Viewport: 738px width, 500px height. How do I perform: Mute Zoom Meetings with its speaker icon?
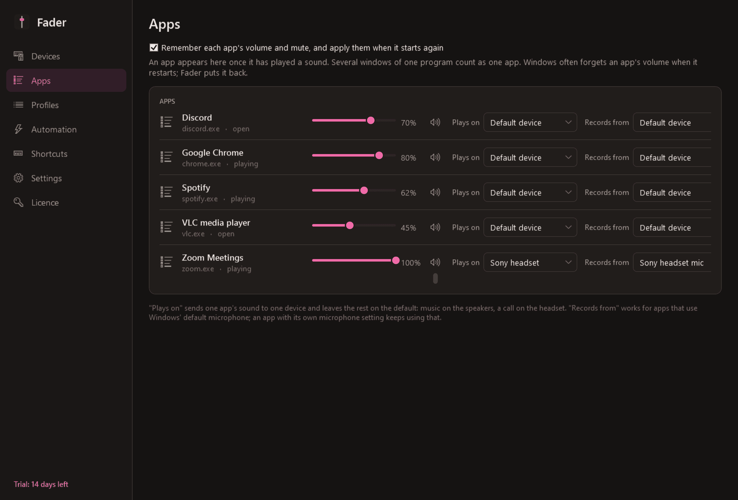coord(435,262)
